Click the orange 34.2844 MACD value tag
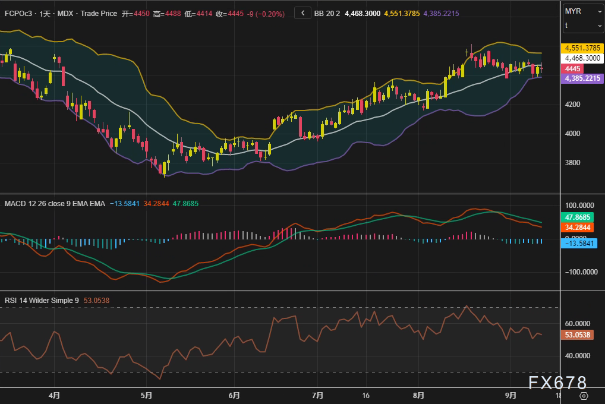605x404 pixels. click(577, 228)
